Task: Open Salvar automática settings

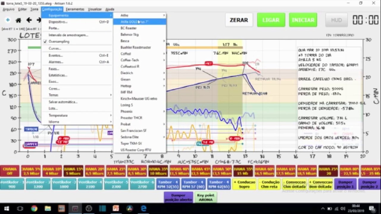Action: 77,102
